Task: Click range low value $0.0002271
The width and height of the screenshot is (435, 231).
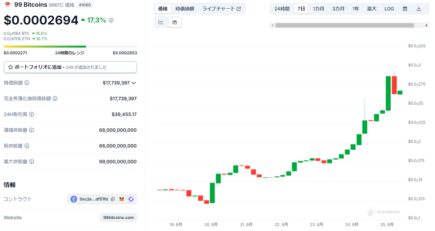Action: pos(15,53)
